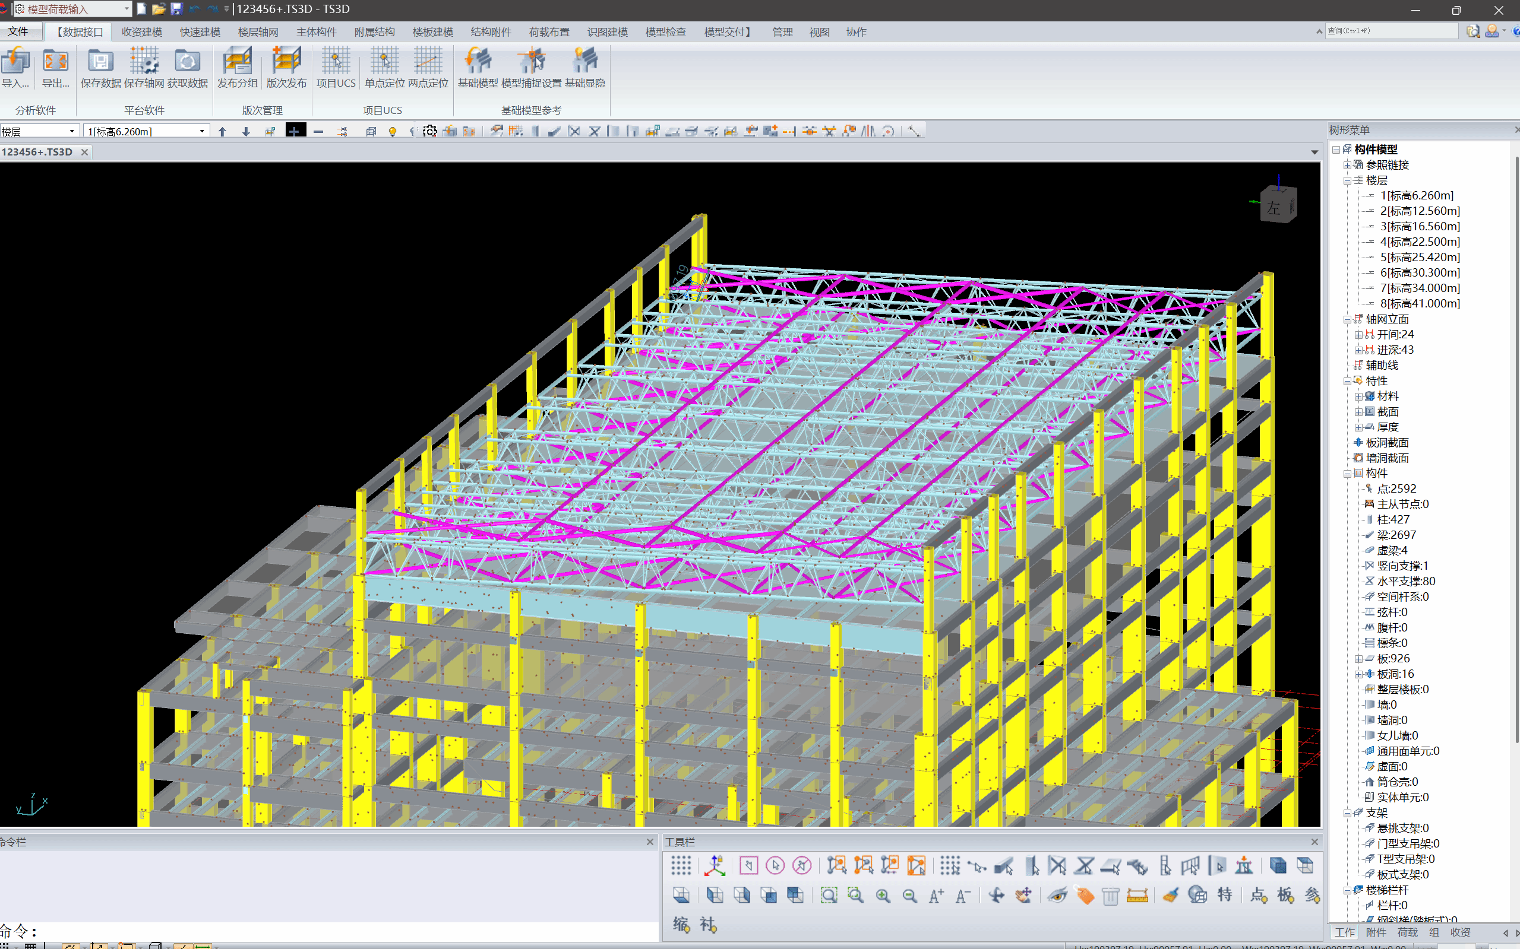Open the 项目UCS tool
This screenshot has width=1520, height=949.
336,68
